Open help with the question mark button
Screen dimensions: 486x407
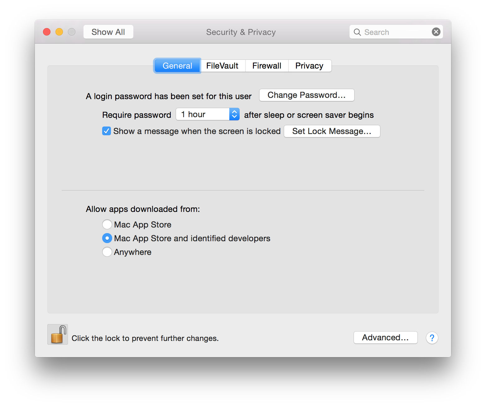(432, 338)
